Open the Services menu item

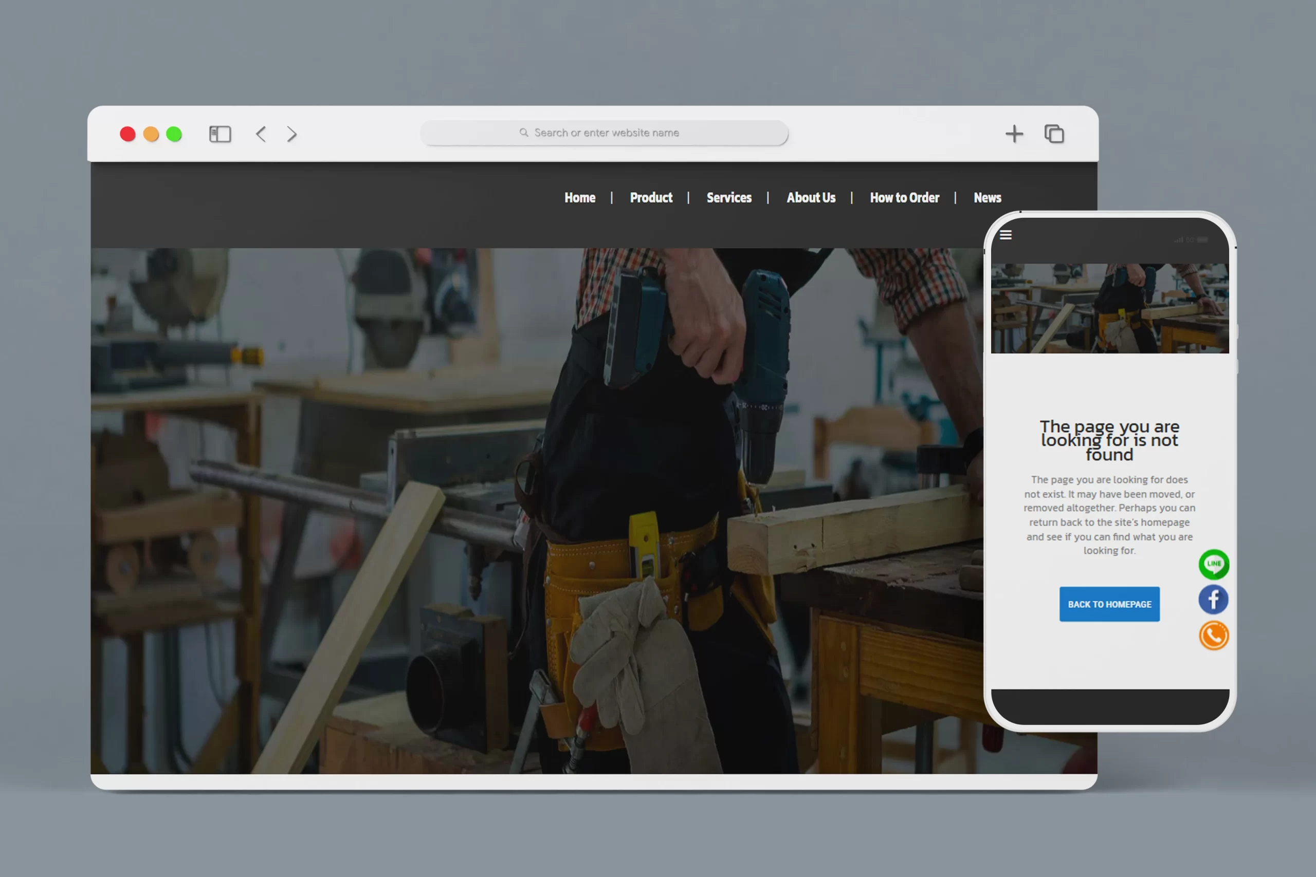(x=728, y=197)
